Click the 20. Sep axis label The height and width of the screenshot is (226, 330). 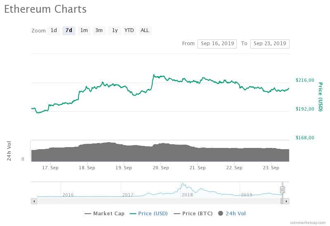(161, 168)
